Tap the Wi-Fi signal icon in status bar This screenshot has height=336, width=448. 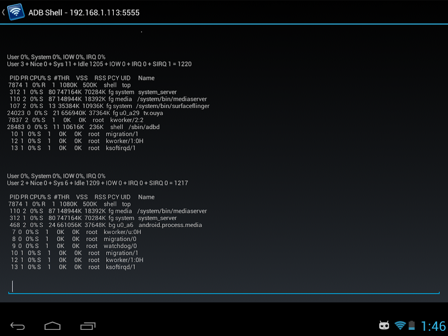[x=400, y=325]
